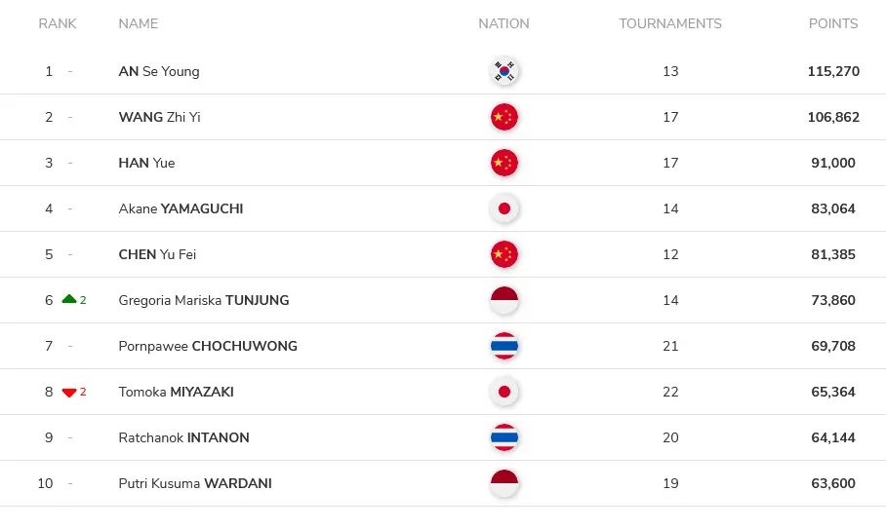This screenshot has height=529, width=886.
Task: Click the POINTS column header
Action: [833, 23]
